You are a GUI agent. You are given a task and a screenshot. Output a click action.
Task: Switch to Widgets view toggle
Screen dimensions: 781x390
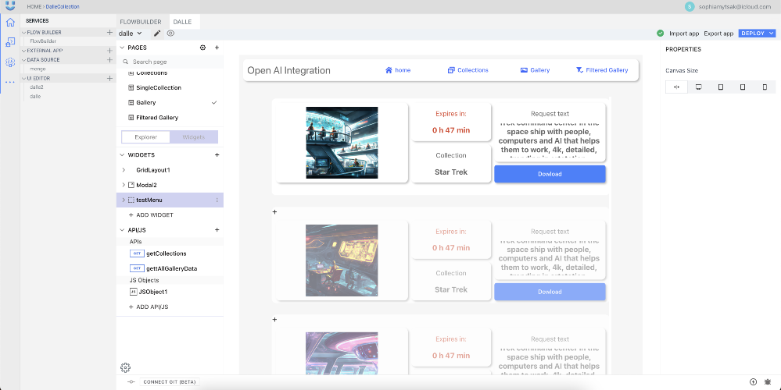coord(193,137)
